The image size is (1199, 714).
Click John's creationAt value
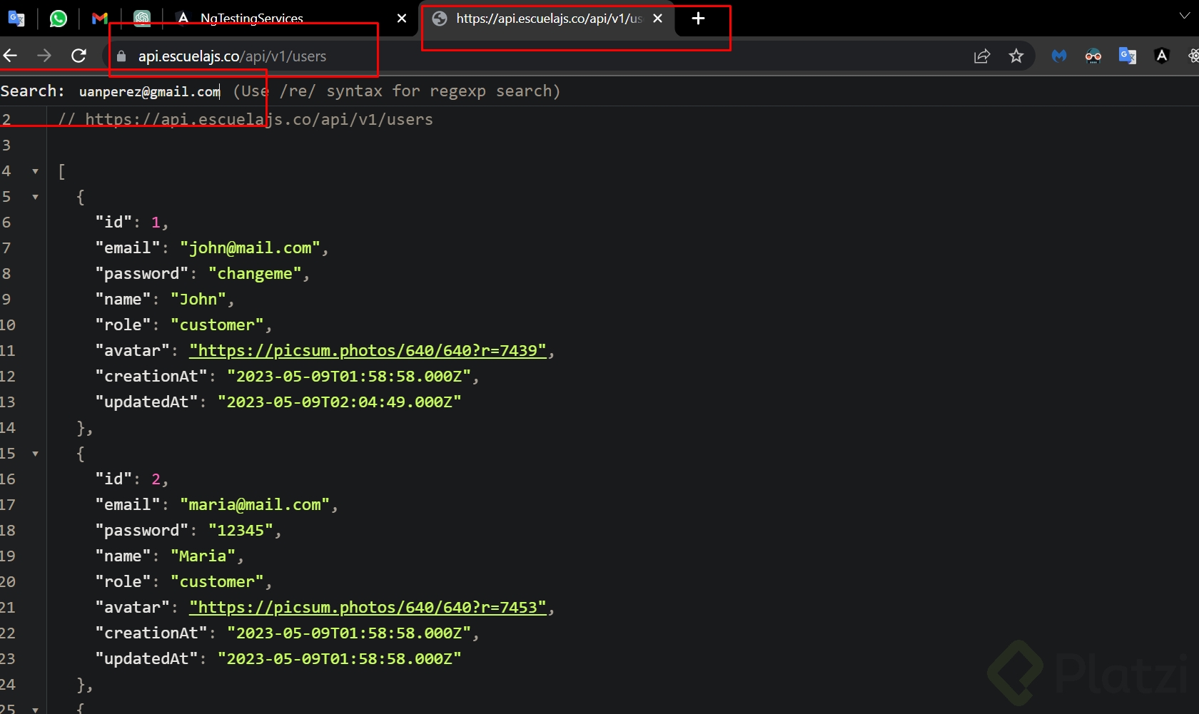(x=349, y=376)
